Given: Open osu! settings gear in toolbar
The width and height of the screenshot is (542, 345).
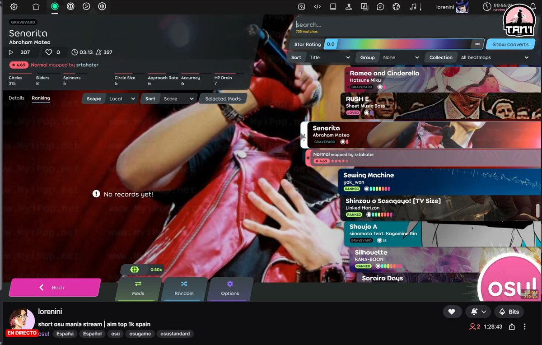Looking at the screenshot, I should click(x=14, y=7).
